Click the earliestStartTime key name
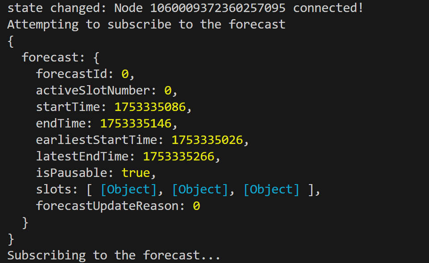This screenshot has height=263, width=429. pyautogui.click(x=96, y=140)
